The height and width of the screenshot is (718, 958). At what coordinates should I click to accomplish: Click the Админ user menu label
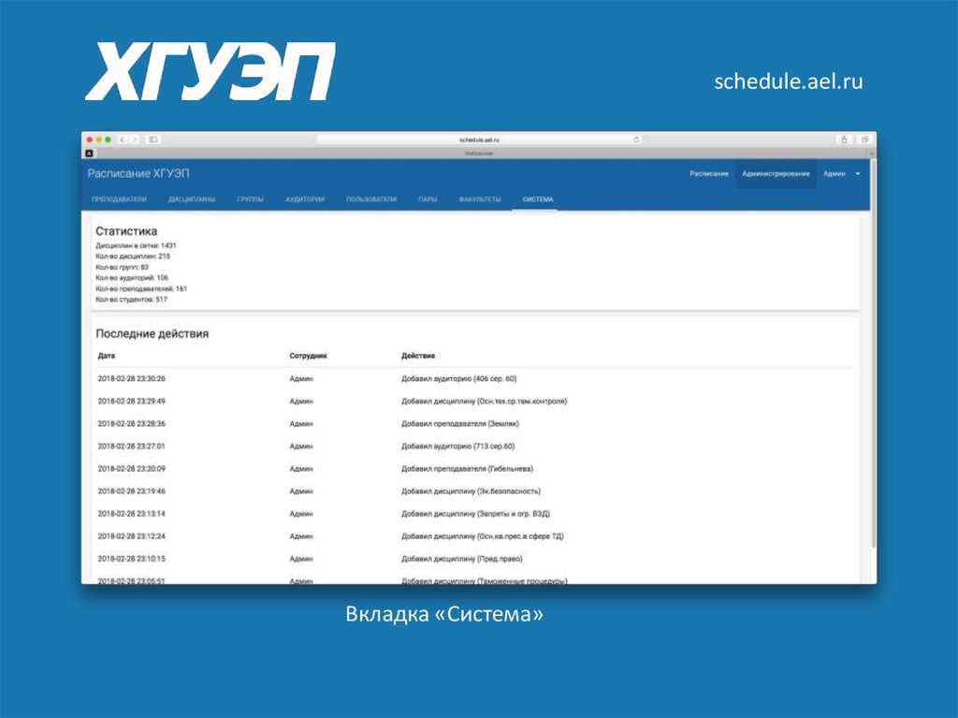pos(834,174)
